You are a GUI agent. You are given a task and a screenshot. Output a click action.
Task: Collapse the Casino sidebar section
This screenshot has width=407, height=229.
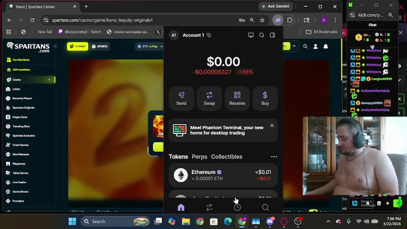49,80
